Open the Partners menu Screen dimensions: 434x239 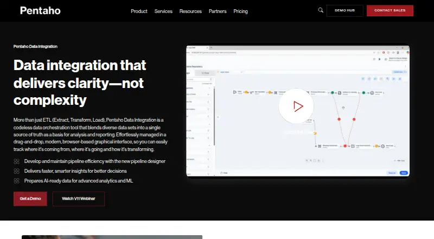pyautogui.click(x=218, y=11)
